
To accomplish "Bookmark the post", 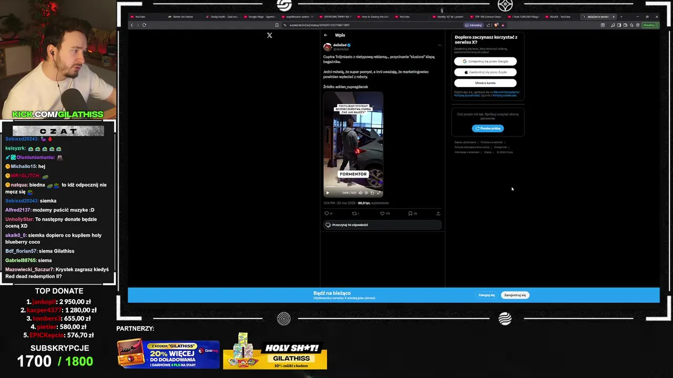I will pyautogui.click(x=410, y=213).
